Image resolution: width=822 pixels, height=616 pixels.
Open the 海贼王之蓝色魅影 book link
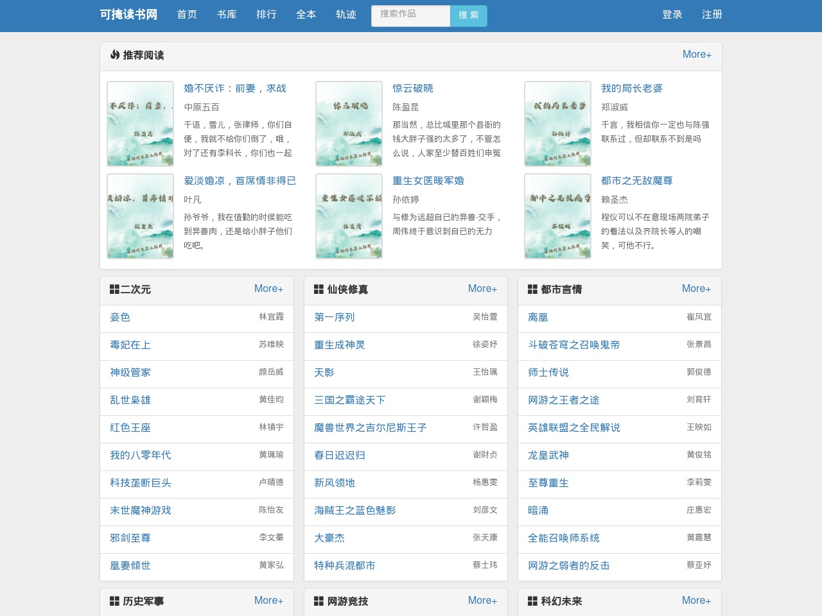point(355,510)
